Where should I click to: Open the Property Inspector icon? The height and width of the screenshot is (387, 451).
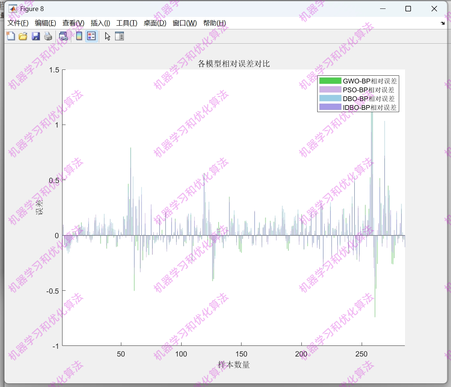(119, 36)
